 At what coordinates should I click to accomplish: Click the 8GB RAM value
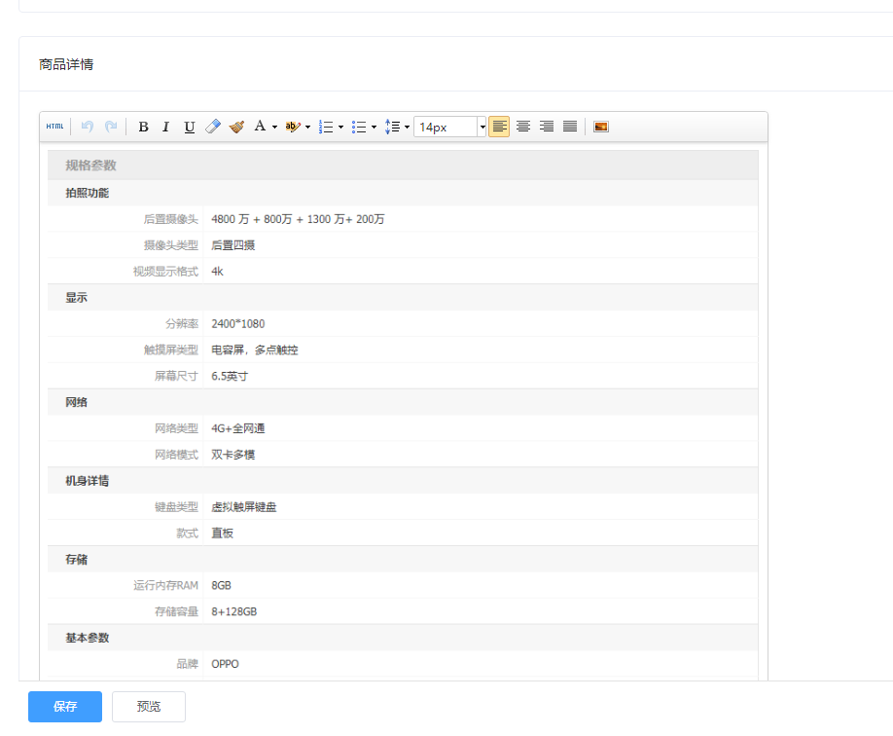pyautogui.click(x=221, y=585)
